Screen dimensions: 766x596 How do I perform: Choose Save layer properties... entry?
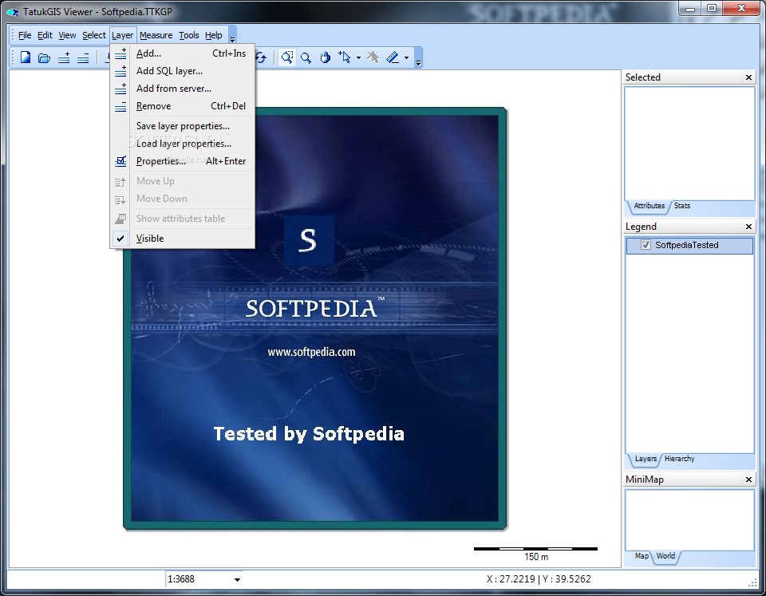coord(183,126)
